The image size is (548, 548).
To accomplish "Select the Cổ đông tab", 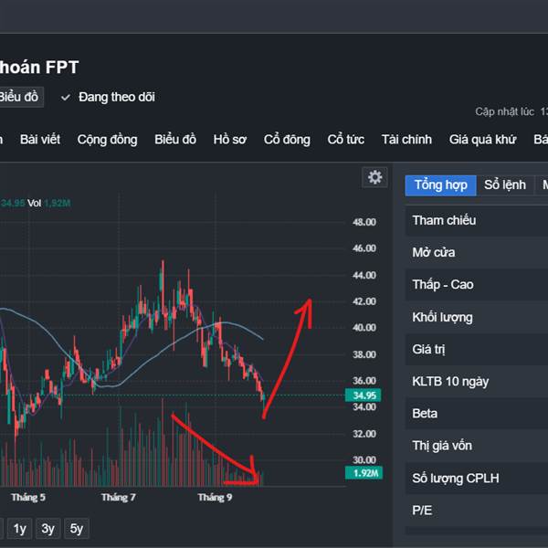I will pyautogui.click(x=287, y=140).
